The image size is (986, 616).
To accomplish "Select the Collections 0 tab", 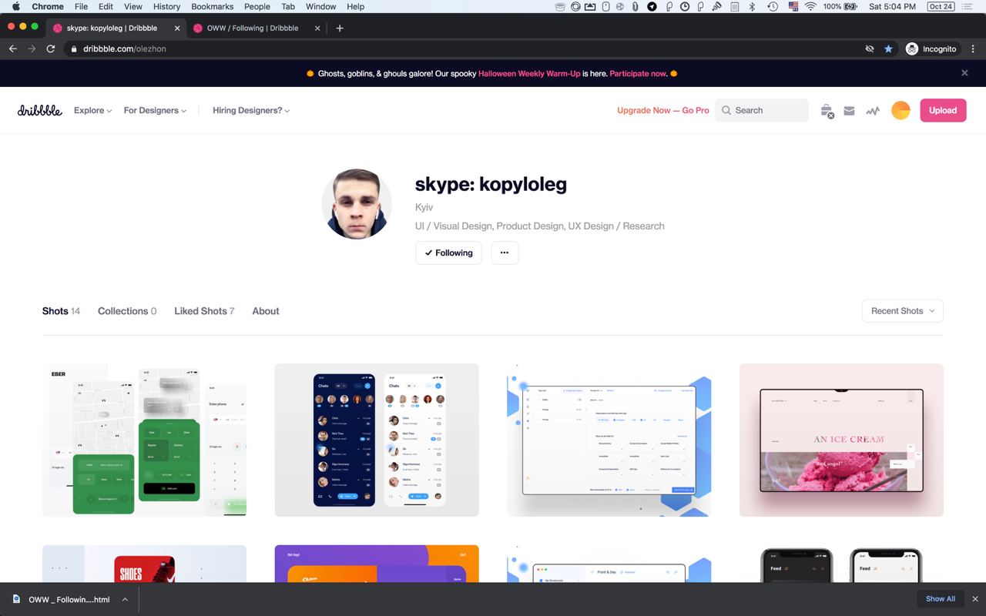I will click(x=127, y=311).
